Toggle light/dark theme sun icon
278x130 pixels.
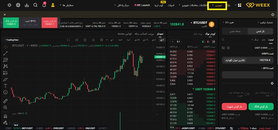click(9, 5)
